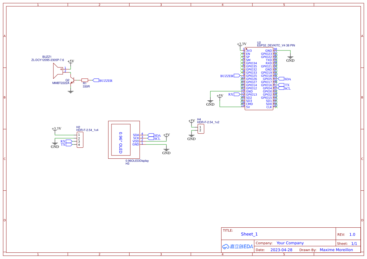Screen dimensions: 367x259
Task: Click the "MMBT2222A" transistor label
Action: [61, 83]
